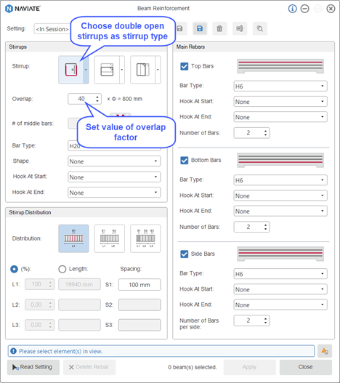340x383 pixels.
Task: Click the Setting <In Session> field
Action: 52,29
